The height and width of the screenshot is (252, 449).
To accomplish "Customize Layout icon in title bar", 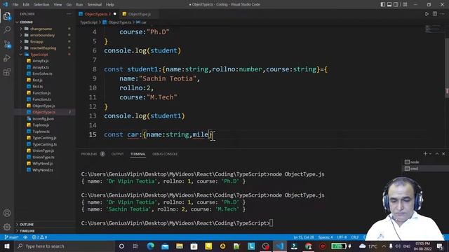I will (405, 5).
